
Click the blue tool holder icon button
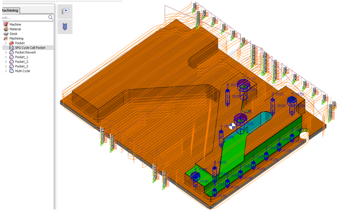click(65, 27)
